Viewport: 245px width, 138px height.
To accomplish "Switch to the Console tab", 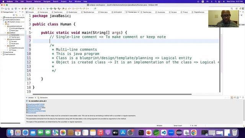I will tap(30, 12).
